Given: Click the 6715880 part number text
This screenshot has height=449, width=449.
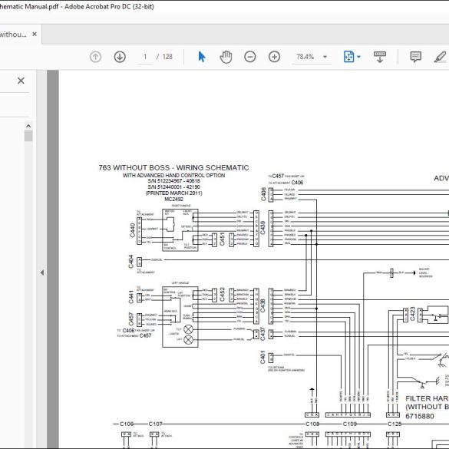Looking at the screenshot, I should [x=420, y=416].
